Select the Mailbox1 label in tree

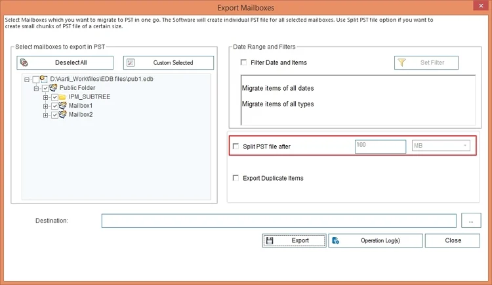(x=81, y=106)
